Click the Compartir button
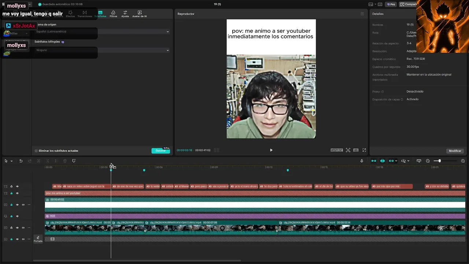 coord(408,4)
